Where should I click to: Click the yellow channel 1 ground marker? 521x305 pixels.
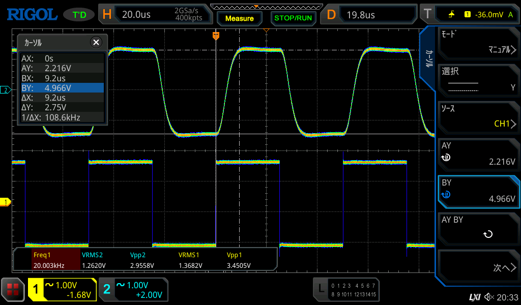[x=6, y=202]
